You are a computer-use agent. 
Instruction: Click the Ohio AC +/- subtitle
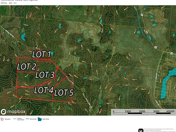pyautogui.click(x=9, y=3)
